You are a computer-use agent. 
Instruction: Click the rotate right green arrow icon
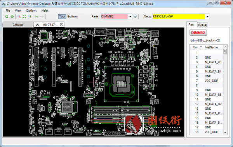tap(12, 16)
